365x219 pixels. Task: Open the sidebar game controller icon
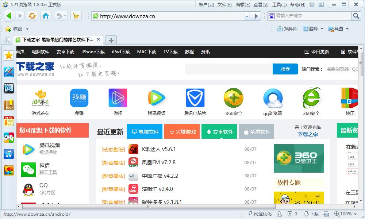(9, 138)
